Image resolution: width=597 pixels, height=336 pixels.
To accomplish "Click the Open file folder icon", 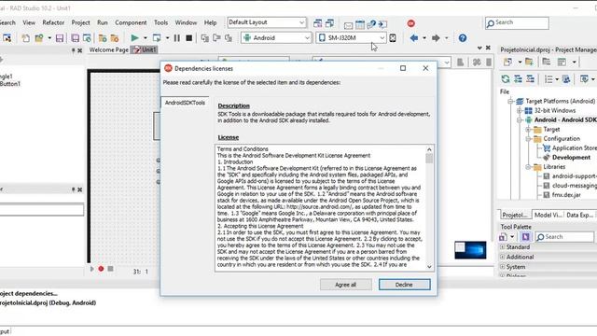I will click(x=39, y=37).
